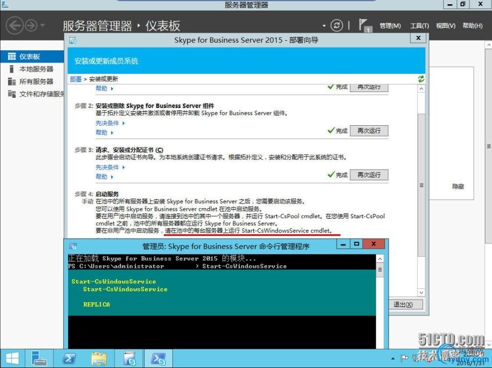Image resolution: width=492 pixels, height=368 pixels.
Task: Click the 文件和存储服务 sidebar icon
Action: click(12, 94)
